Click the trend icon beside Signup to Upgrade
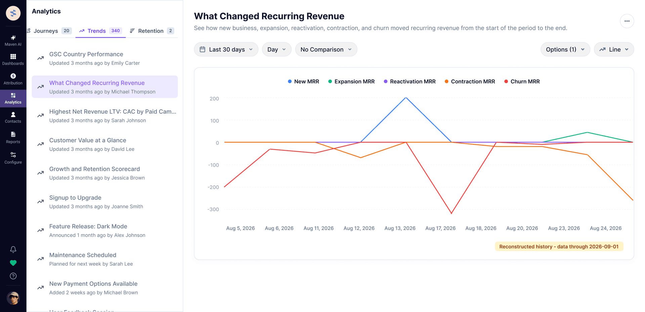Viewport: 645px width, 312px height. click(x=41, y=202)
